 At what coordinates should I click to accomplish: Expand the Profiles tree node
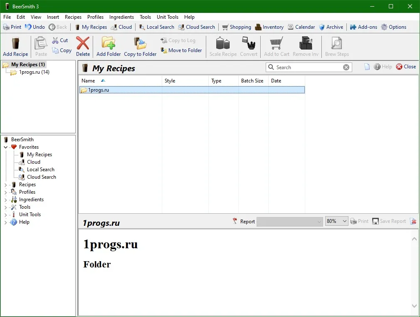click(x=6, y=192)
